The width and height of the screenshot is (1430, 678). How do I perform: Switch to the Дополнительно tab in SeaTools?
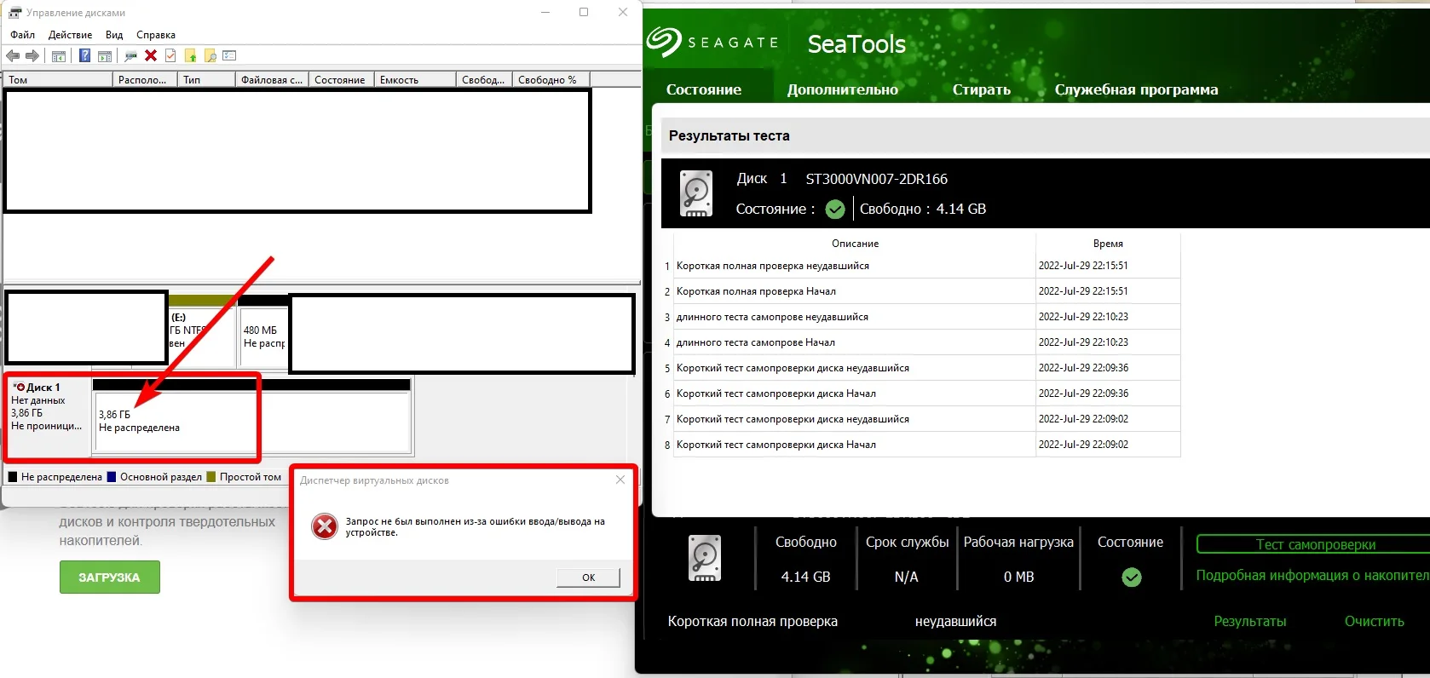pyautogui.click(x=843, y=89)
